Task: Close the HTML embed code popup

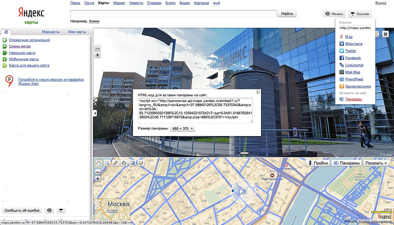Action: pyautogui.click(x=258, y=92)
